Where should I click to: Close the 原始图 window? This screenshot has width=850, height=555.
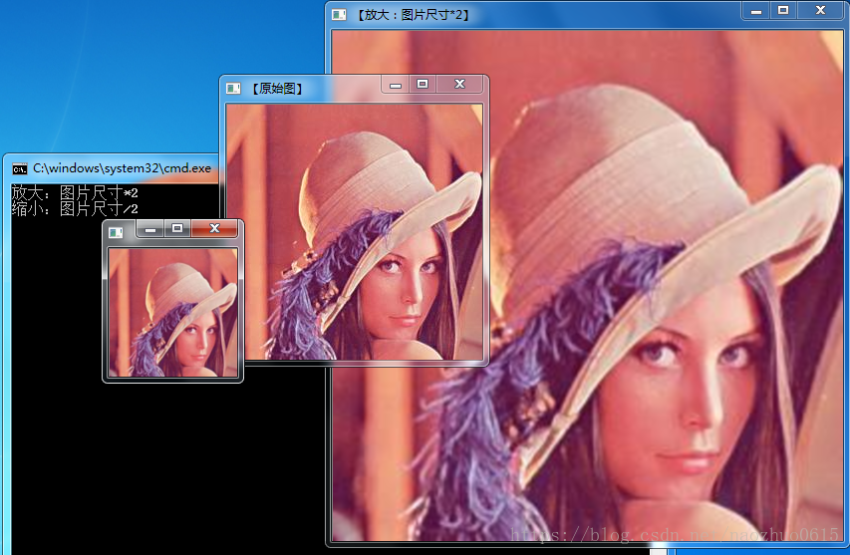(x=459, y=85)
